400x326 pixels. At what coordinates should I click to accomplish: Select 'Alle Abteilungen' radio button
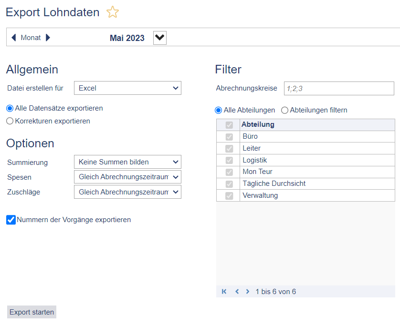click(219, 110)
